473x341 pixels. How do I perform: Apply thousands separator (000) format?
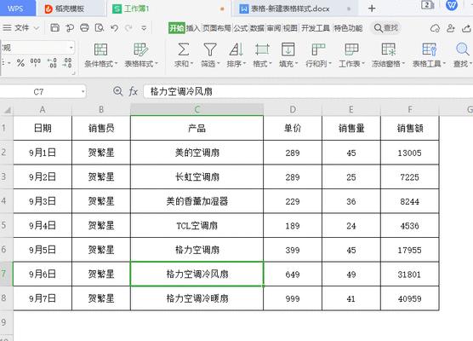35,62
